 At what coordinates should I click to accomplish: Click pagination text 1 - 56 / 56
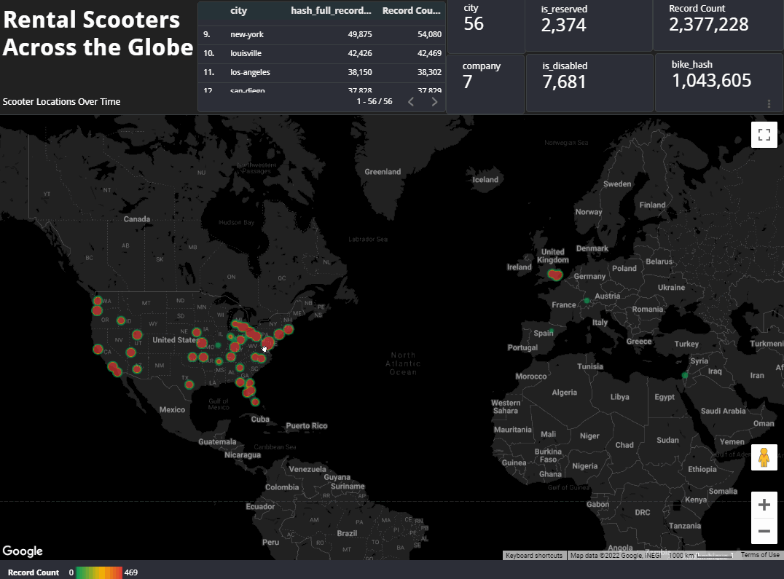click(x=375, y=101)
